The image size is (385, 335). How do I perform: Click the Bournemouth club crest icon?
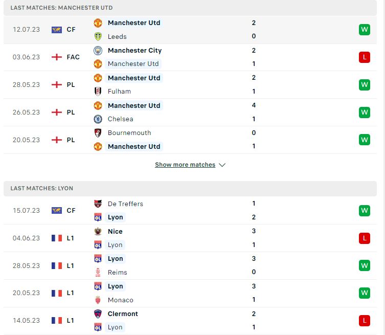(x=98, y=133)
